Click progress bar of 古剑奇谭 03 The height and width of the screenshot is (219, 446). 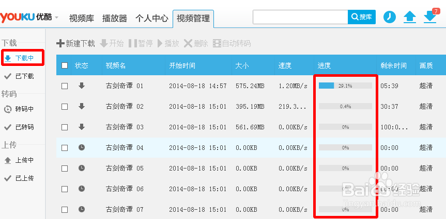345,127
